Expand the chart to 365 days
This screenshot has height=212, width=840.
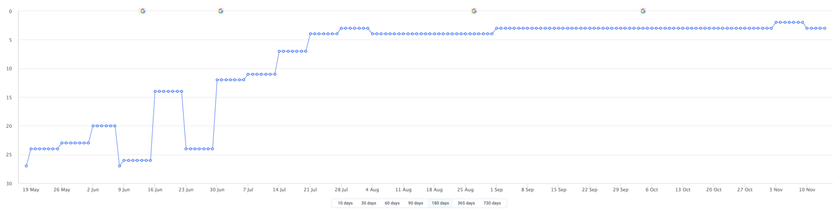[x=466, y=203]
